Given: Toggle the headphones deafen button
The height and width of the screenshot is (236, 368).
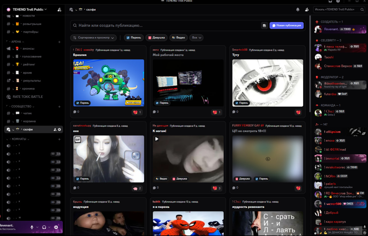Looking at the screenshot, I should click(x=44, y=227).
